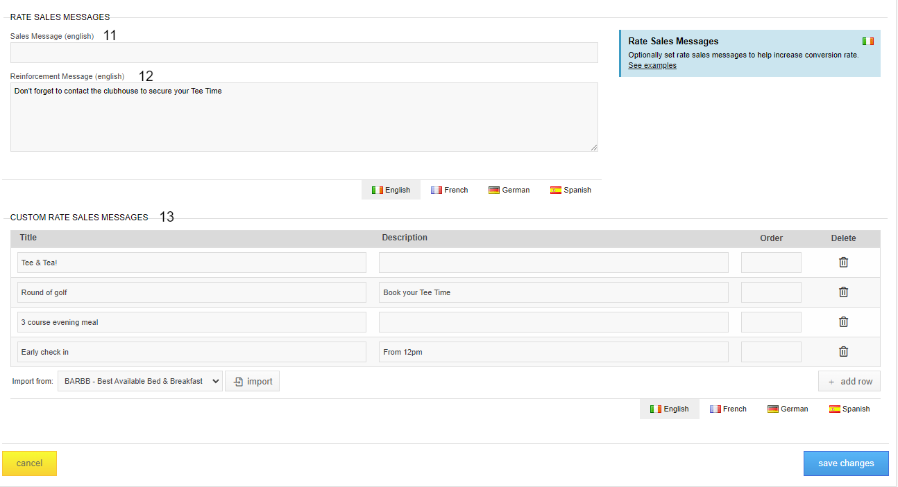
Task: Switch to German tab under Rate Sales Messages
Action: 509,190
